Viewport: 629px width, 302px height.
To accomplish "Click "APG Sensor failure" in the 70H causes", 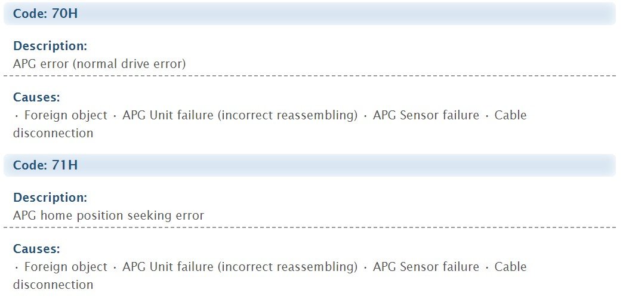I will point(425,115).
